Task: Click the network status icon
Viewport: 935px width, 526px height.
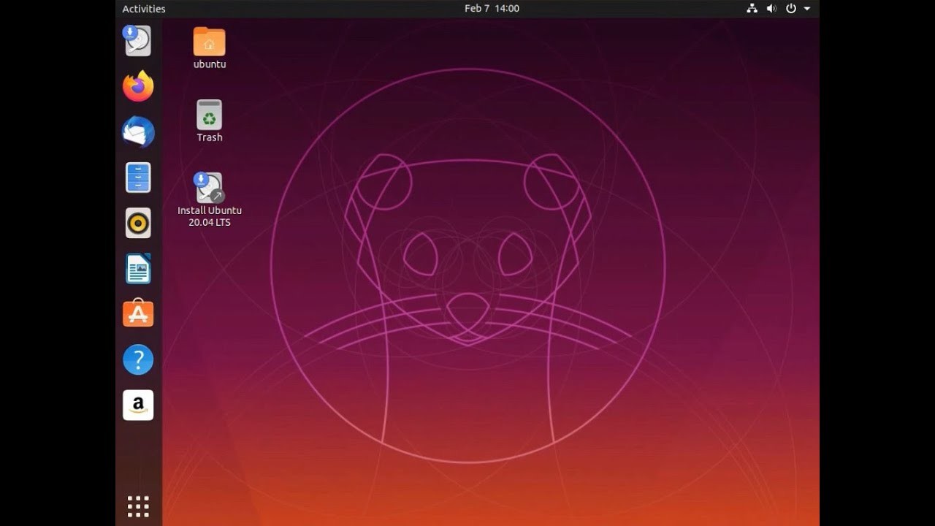Action: [752, 9]
